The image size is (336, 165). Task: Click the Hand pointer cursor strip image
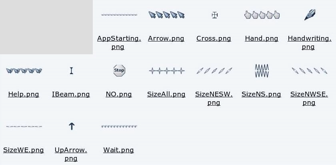click(x=262, y=15)
